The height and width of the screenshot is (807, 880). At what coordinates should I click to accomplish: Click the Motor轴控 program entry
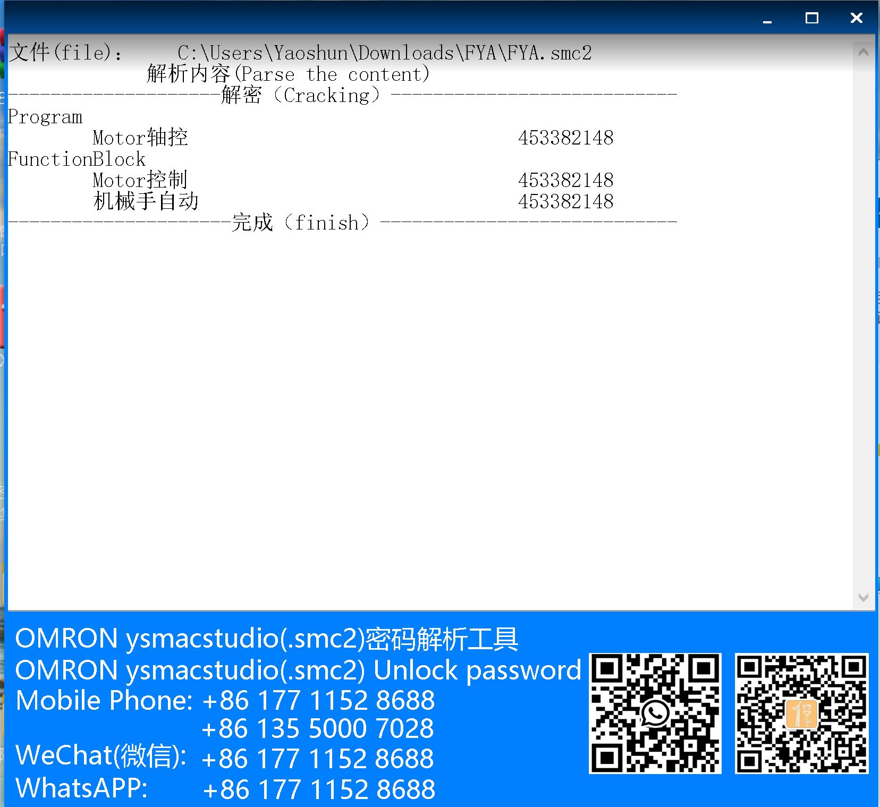(140, 138)
